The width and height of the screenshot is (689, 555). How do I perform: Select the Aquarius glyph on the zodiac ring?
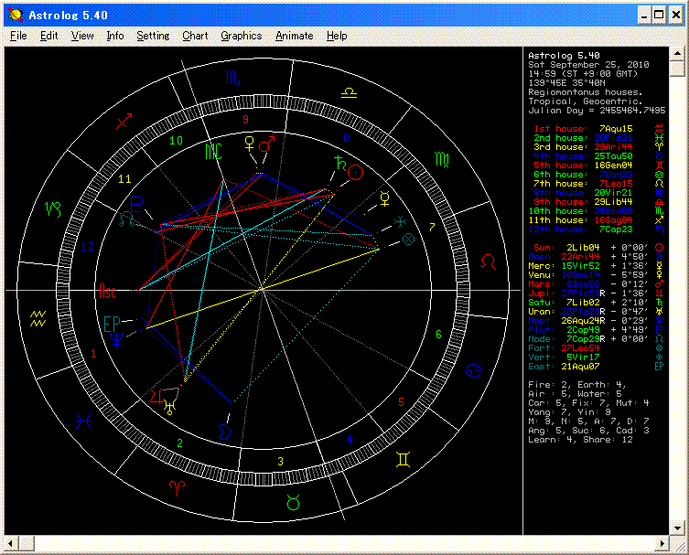38,318
